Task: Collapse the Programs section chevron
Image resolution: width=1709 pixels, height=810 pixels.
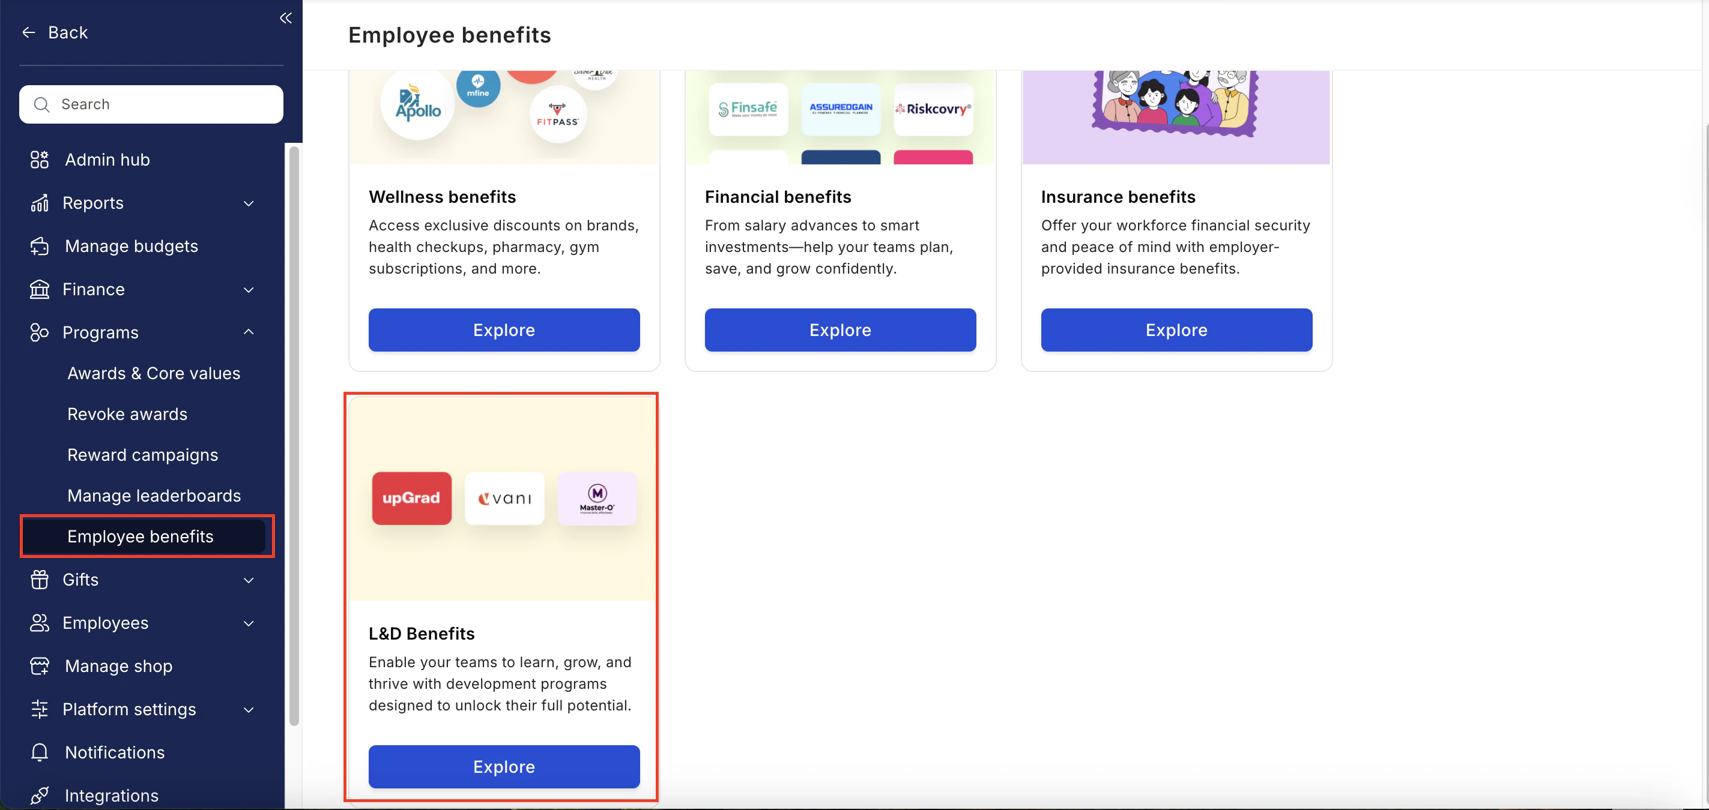Action: click(x=249, y=332)
